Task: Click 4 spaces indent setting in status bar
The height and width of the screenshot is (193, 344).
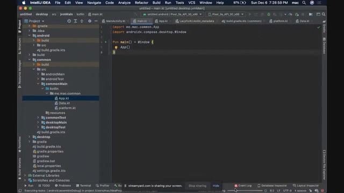Action: coord(300,191)
